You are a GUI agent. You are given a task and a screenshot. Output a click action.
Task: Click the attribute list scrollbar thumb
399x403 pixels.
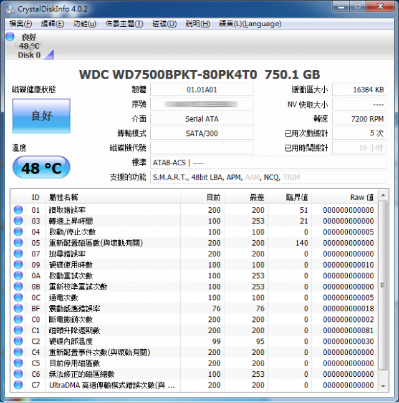tap(383, 285)
